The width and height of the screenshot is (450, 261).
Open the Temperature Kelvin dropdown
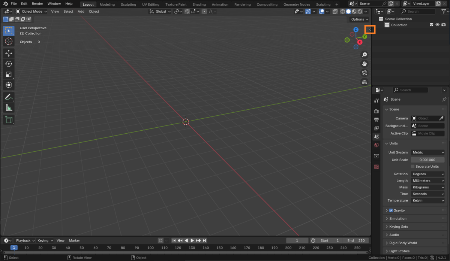427,201
